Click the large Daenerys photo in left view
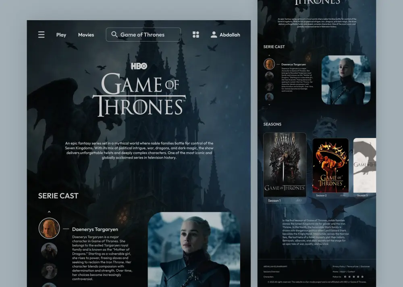The image size is (403, 287). (x=194, y=249)
